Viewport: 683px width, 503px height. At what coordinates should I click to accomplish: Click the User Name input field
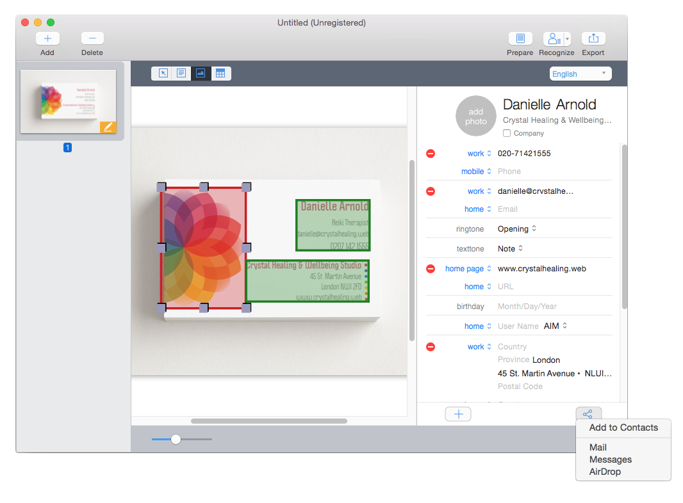tap(518, 326)
